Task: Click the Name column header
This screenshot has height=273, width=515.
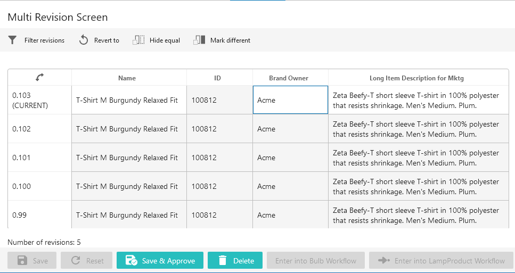Action: (x=127, y=78)
